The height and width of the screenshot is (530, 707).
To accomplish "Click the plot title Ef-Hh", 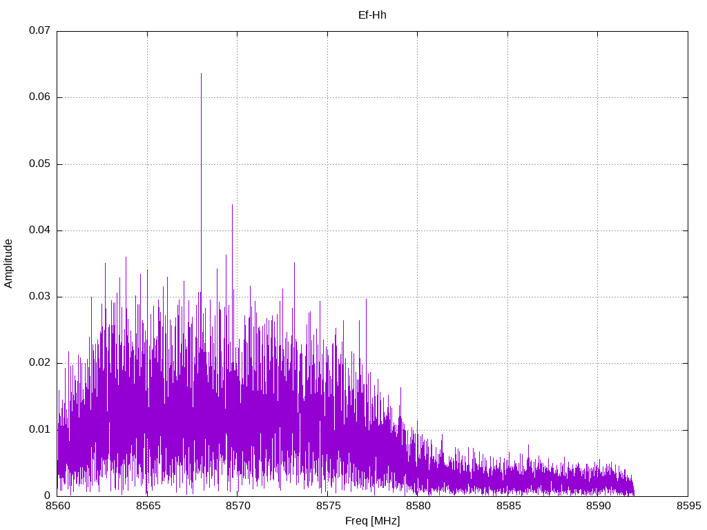I will 372,14.
